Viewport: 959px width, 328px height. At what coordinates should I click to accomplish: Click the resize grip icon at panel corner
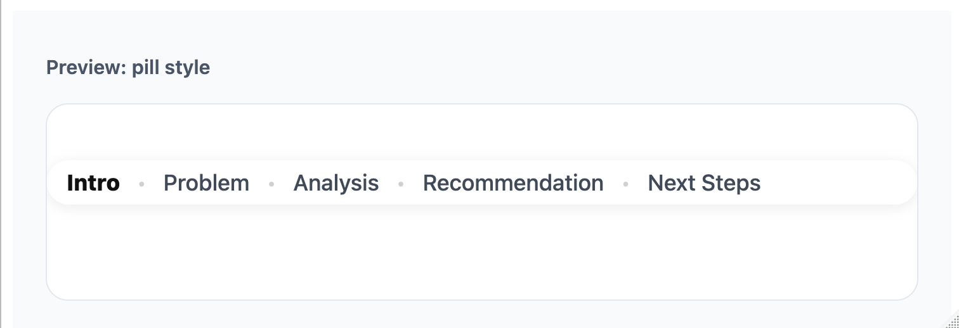(x=953, y=322)
